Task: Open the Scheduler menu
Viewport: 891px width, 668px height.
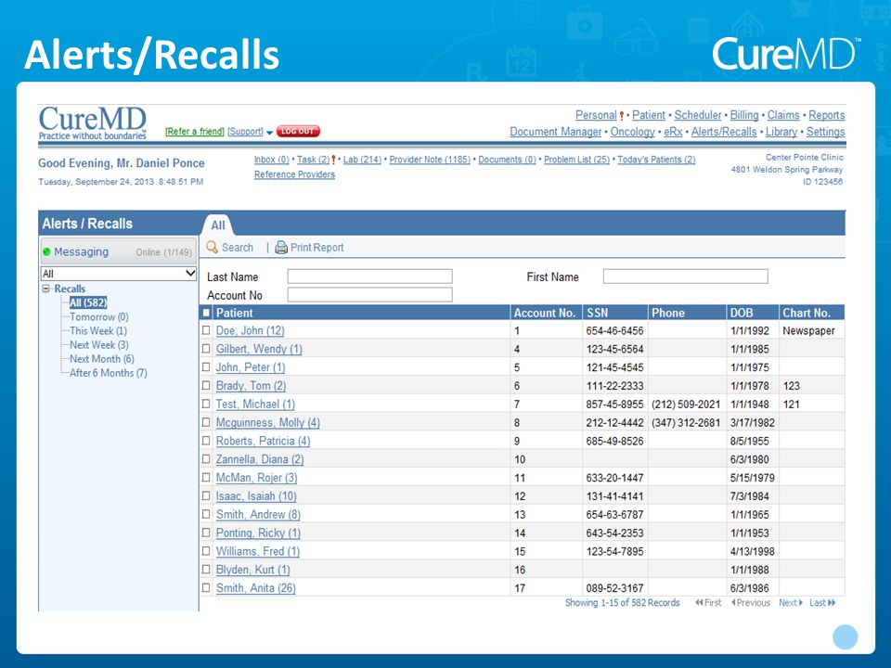Action: (698, 115)
